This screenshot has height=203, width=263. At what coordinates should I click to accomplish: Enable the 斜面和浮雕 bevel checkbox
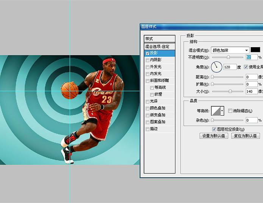147,81
